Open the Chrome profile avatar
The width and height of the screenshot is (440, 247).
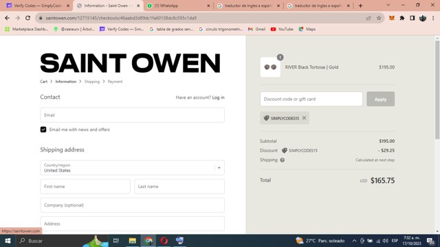pos(423,18)
